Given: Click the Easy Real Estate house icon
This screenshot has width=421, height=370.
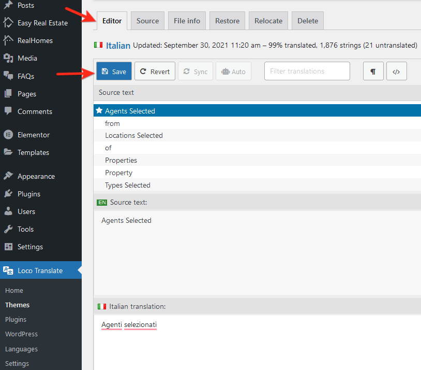Looking at the screenshot, I should pyautogui.click(x=8, y=23).
